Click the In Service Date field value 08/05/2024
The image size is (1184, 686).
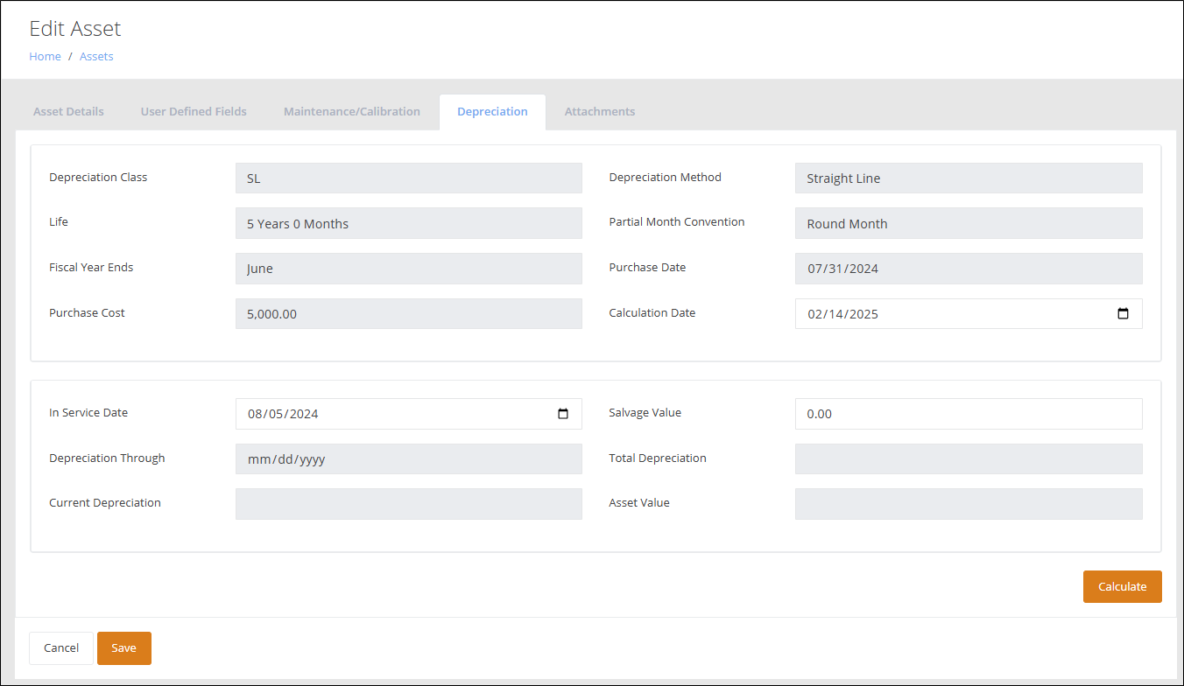pos(283,414)
